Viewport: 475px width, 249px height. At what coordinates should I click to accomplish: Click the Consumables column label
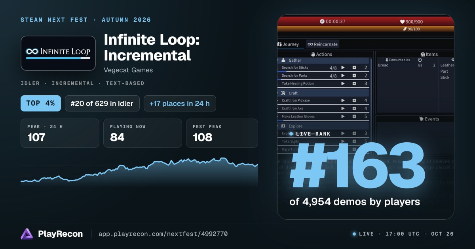point(399,60)
